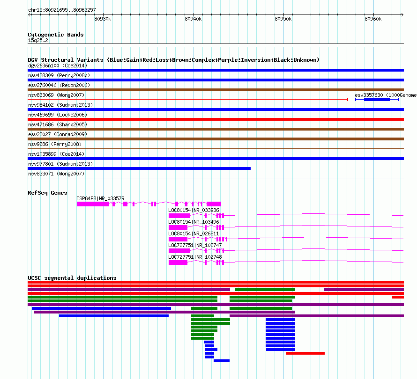Click brown bar under esv2760046
Screen dimensions: 417x379
tap(216, 90)
